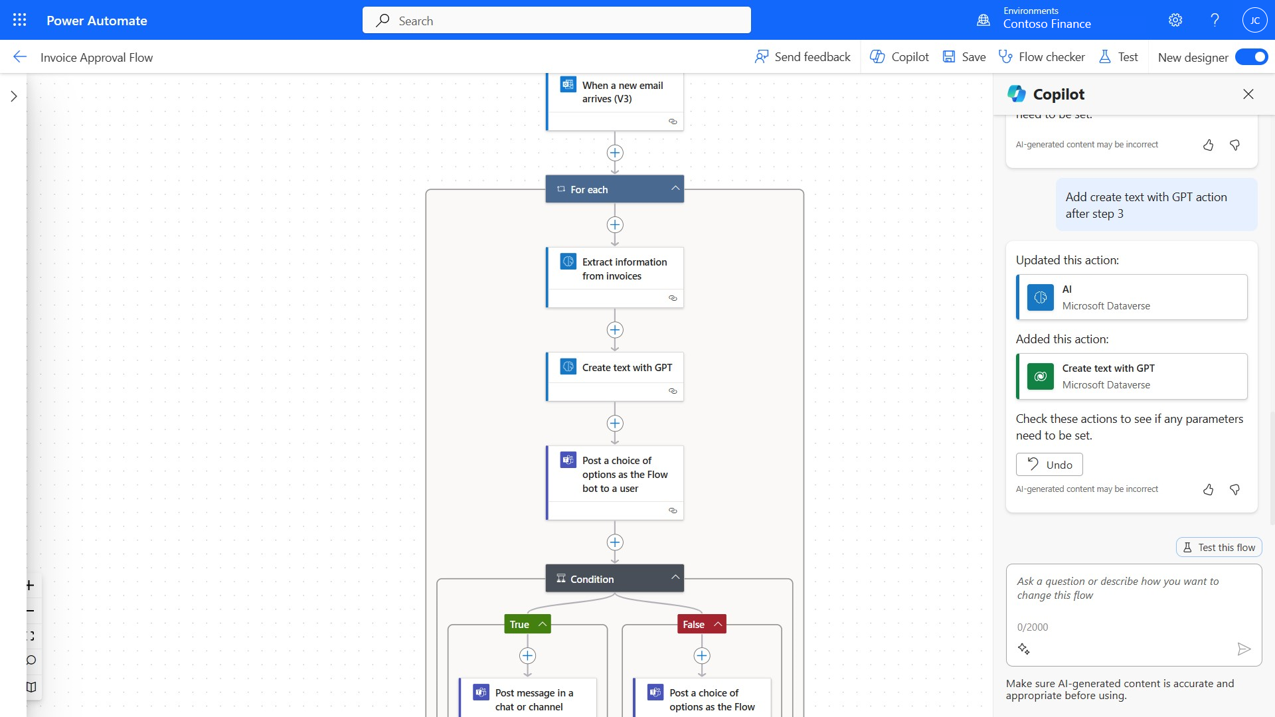Click the Test this flow button
The image size is (1275, 717).
[1218, 546]
